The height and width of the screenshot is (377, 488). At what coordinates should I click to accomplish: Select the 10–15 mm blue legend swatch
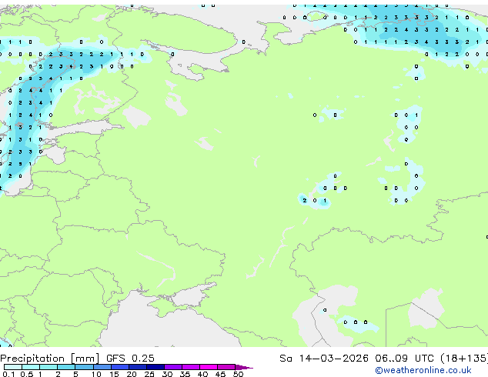pos(102,367)
